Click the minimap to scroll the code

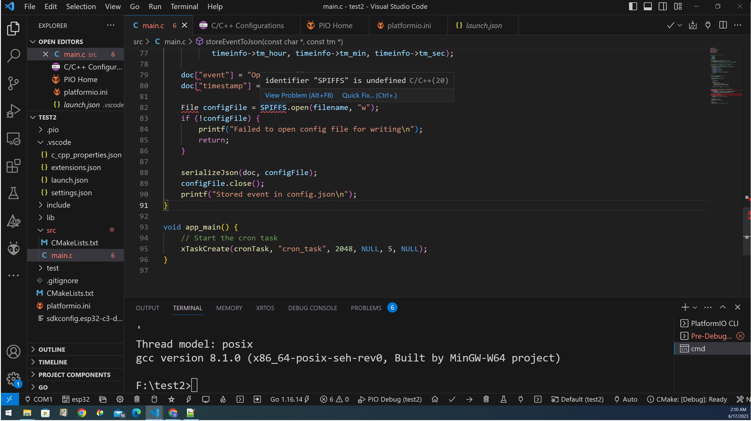point(725,88)
